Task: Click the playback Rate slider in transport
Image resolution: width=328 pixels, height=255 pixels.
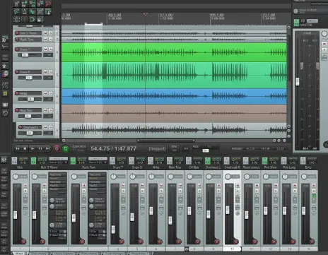Action: [x=206, y=150]
